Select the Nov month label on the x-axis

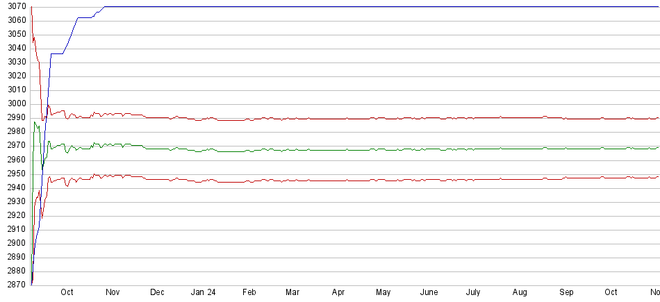click(112, 293)
